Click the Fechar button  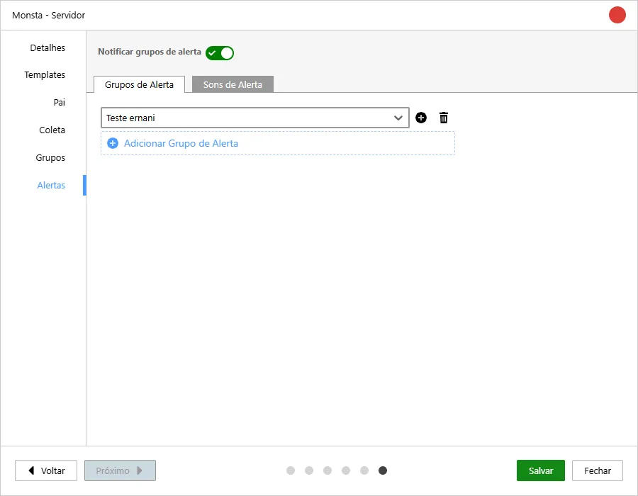tap(598, 470)
